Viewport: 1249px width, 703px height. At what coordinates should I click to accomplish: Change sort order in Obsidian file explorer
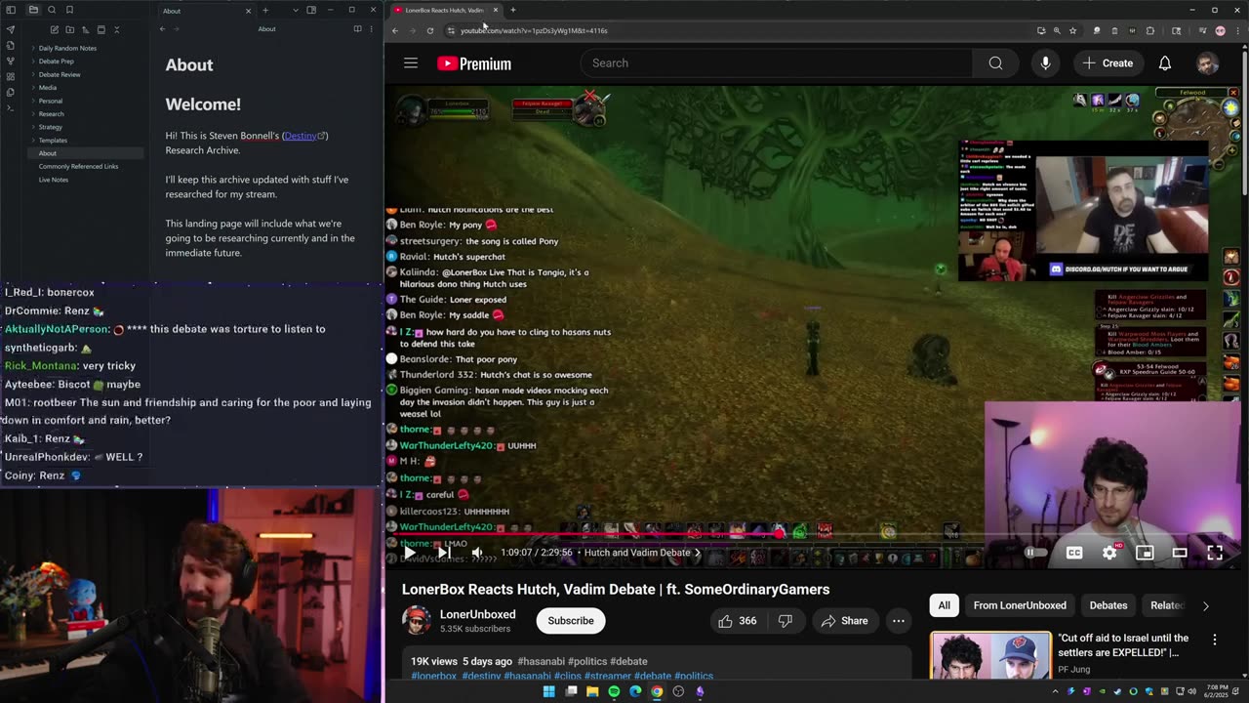[86, 29]
